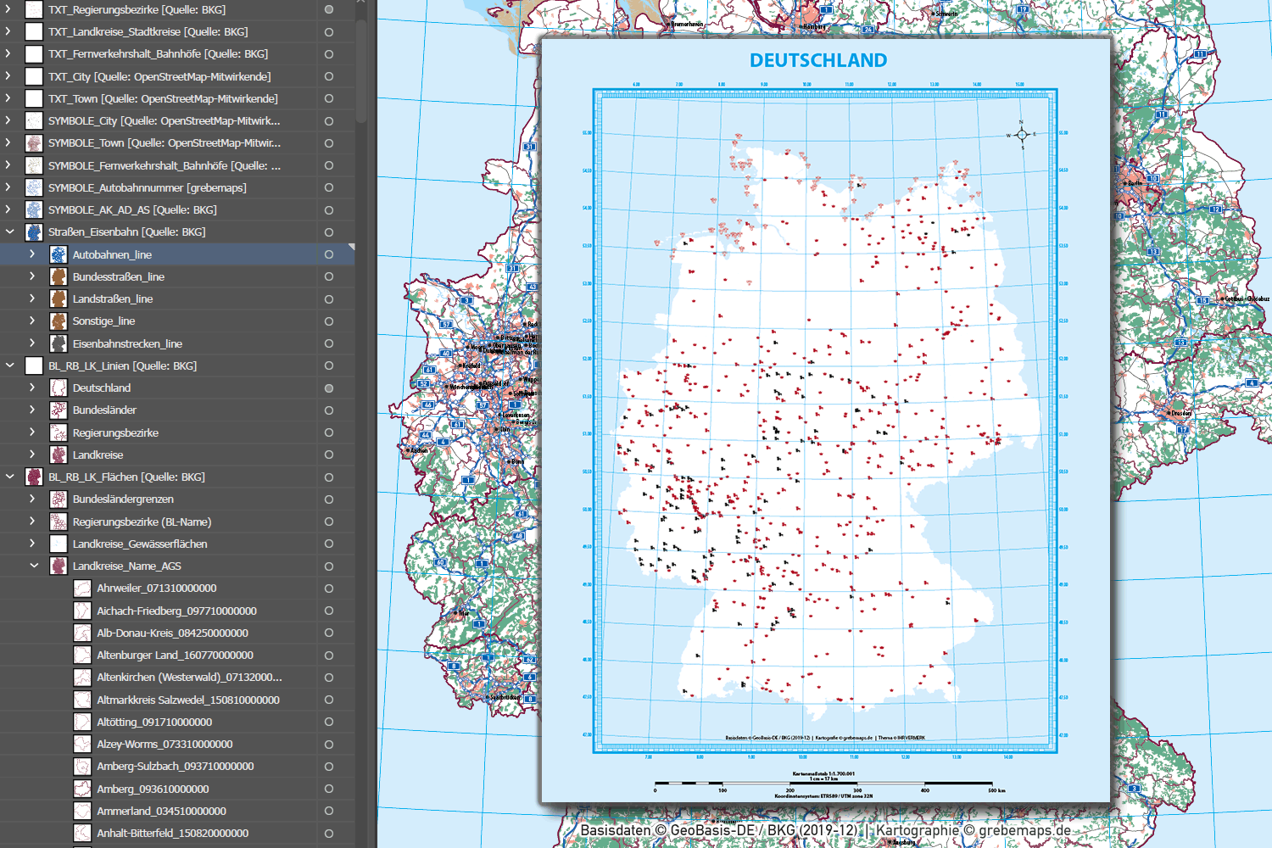Click the Autobahnen_line layer thumbnail
This screenshot has width=1272, height=848.
[58, 254]
